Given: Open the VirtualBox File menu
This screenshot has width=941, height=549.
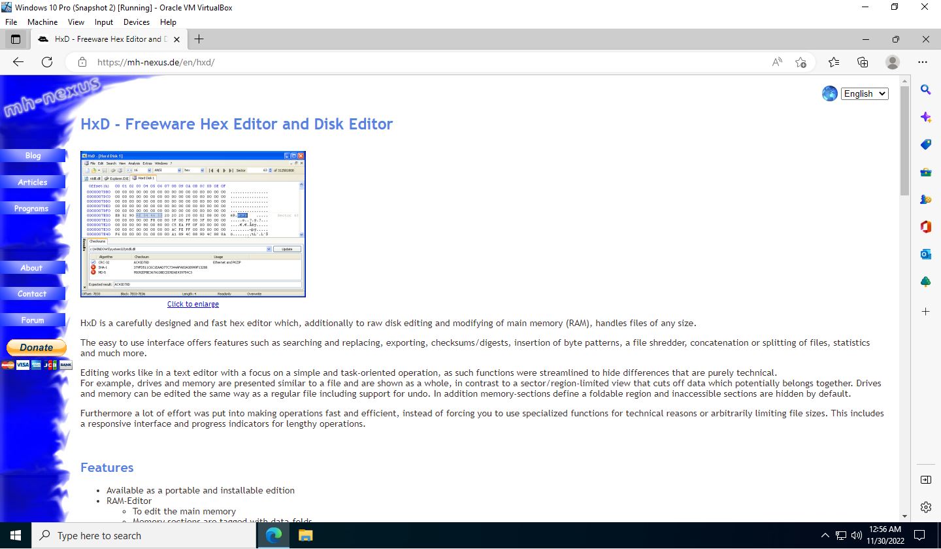Looking at the screenshot, I should click(x=10, y=22).
